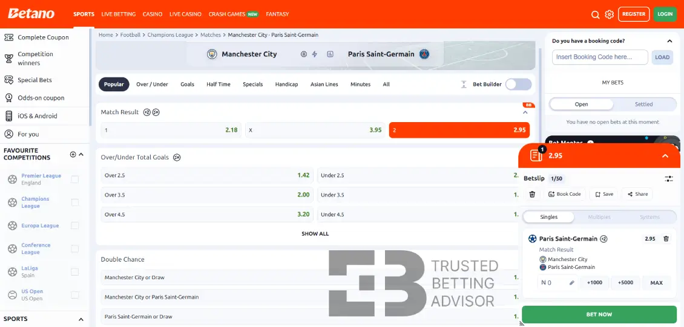This screenshot has width=684, height=327.
Task: Collapse the booking code panel
Action: 669,41
